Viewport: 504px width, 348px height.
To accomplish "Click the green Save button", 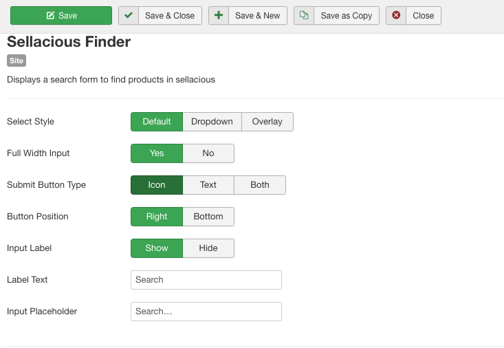I will coord(61,15).
